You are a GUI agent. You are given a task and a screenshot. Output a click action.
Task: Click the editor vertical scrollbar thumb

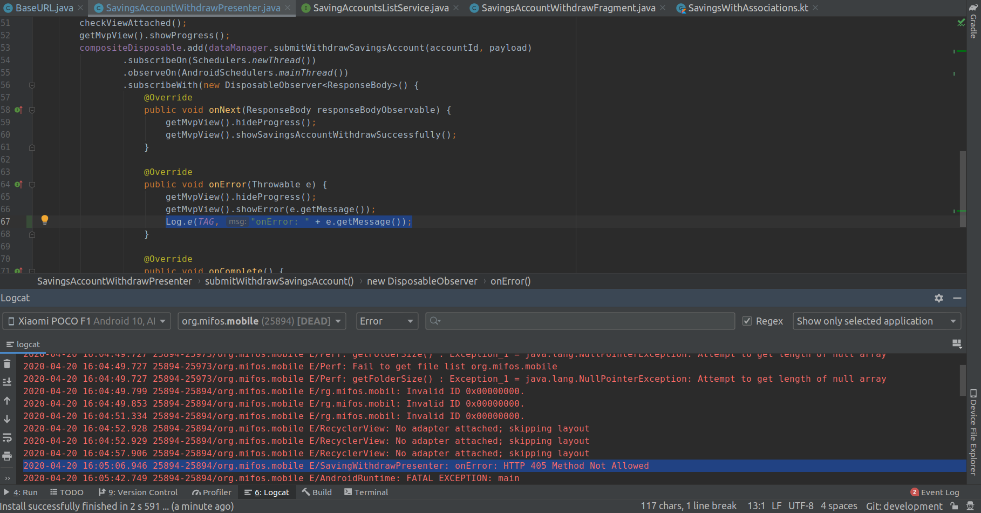(x=963, y=189)
